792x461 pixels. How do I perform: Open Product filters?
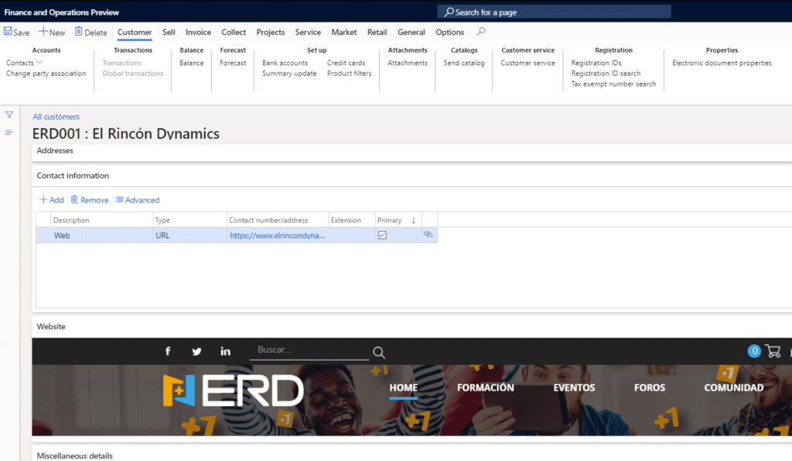point(349,73)
